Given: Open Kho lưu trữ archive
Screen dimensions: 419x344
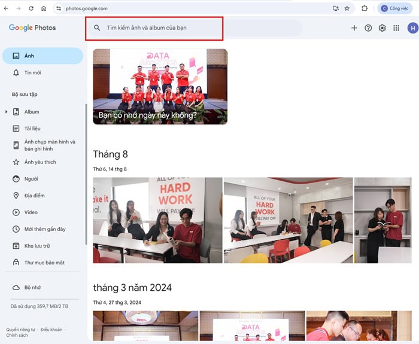Looking at the screenshot, I should tap(42, 246).
